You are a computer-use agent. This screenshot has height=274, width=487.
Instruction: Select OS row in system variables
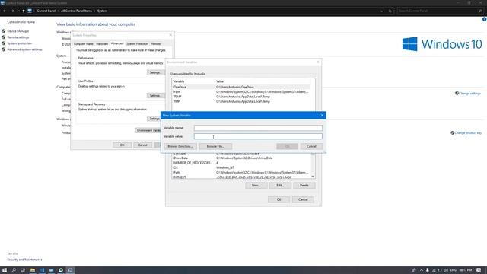coord(241,167)
